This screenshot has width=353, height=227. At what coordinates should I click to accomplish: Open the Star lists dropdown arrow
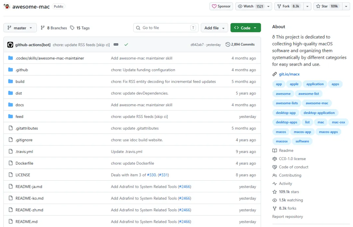pos(346,6)
